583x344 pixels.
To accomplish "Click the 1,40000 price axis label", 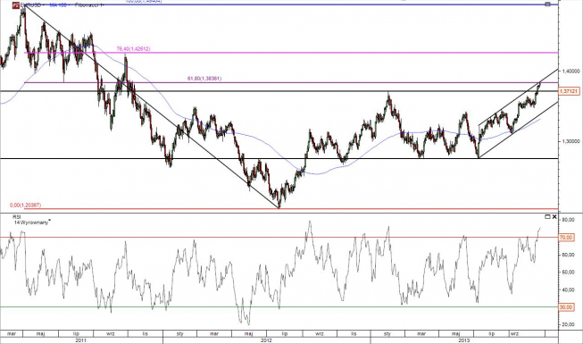I will click(x=571, y=71).
